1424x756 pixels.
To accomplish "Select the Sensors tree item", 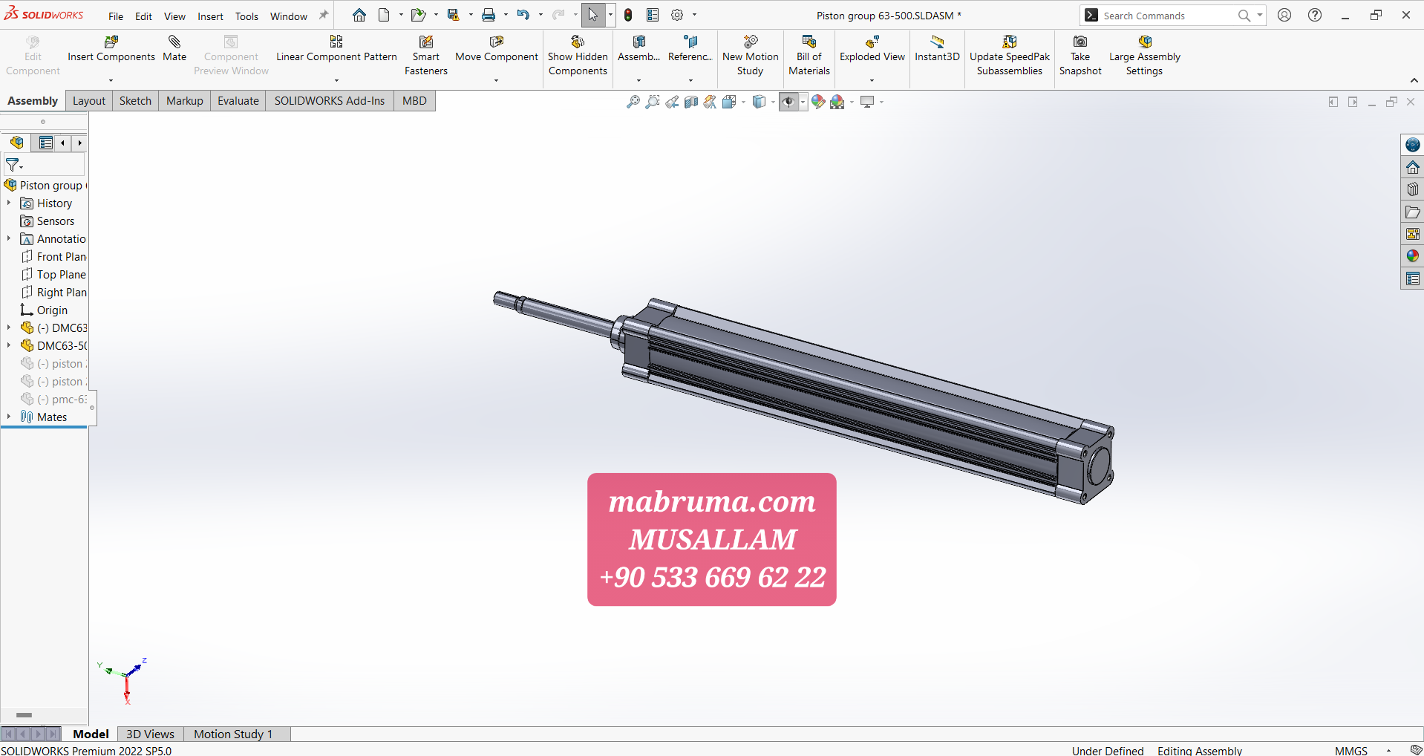I will coord(48,221).
